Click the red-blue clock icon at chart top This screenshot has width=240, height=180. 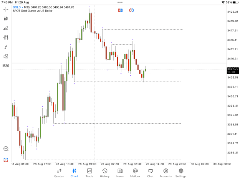(x=131, y=10)
